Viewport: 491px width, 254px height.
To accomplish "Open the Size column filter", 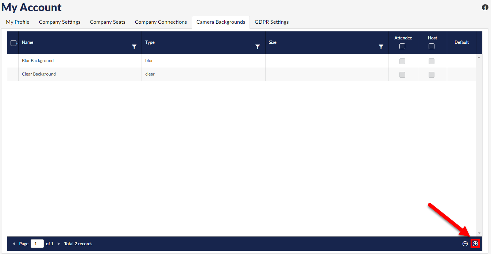I will 381,47.
